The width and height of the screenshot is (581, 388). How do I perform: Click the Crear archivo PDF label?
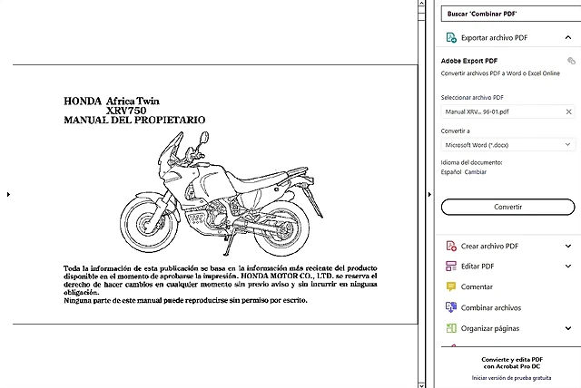[x=489, y=246]
